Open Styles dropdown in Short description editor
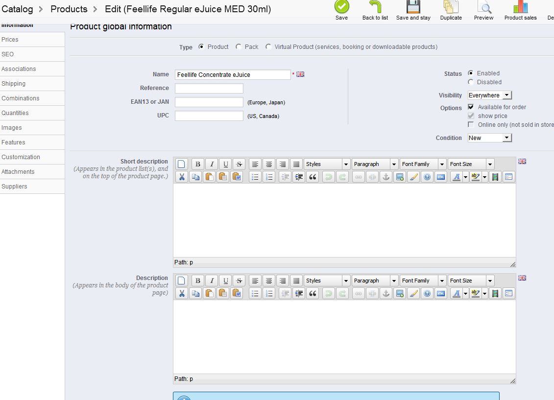The image size is (554, 400). (327, 164)
